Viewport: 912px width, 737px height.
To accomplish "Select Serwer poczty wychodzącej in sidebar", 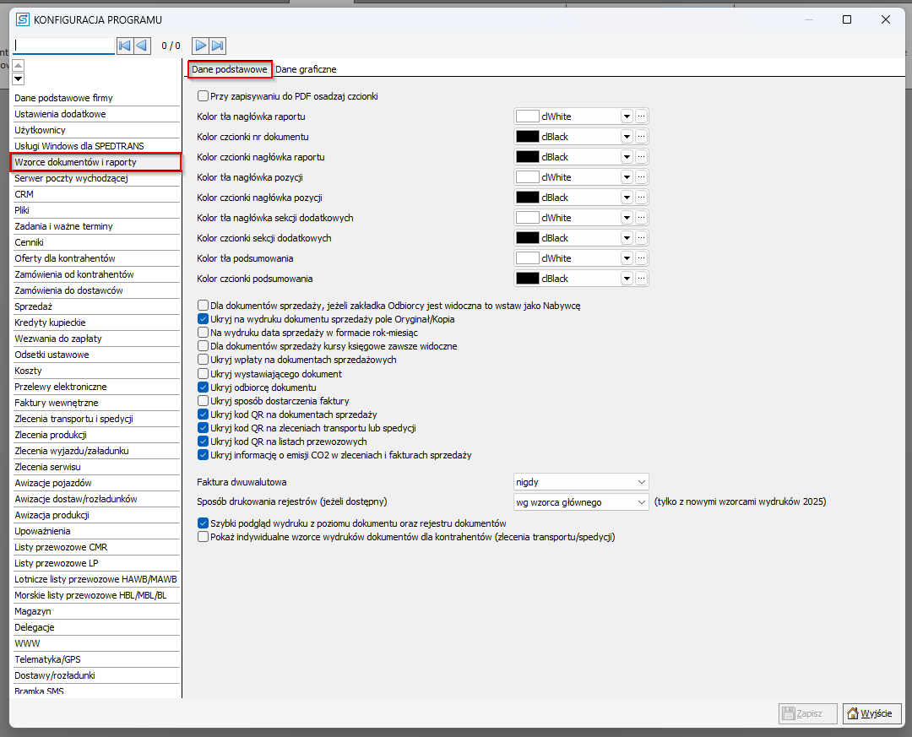I will [x=58, y=178].
